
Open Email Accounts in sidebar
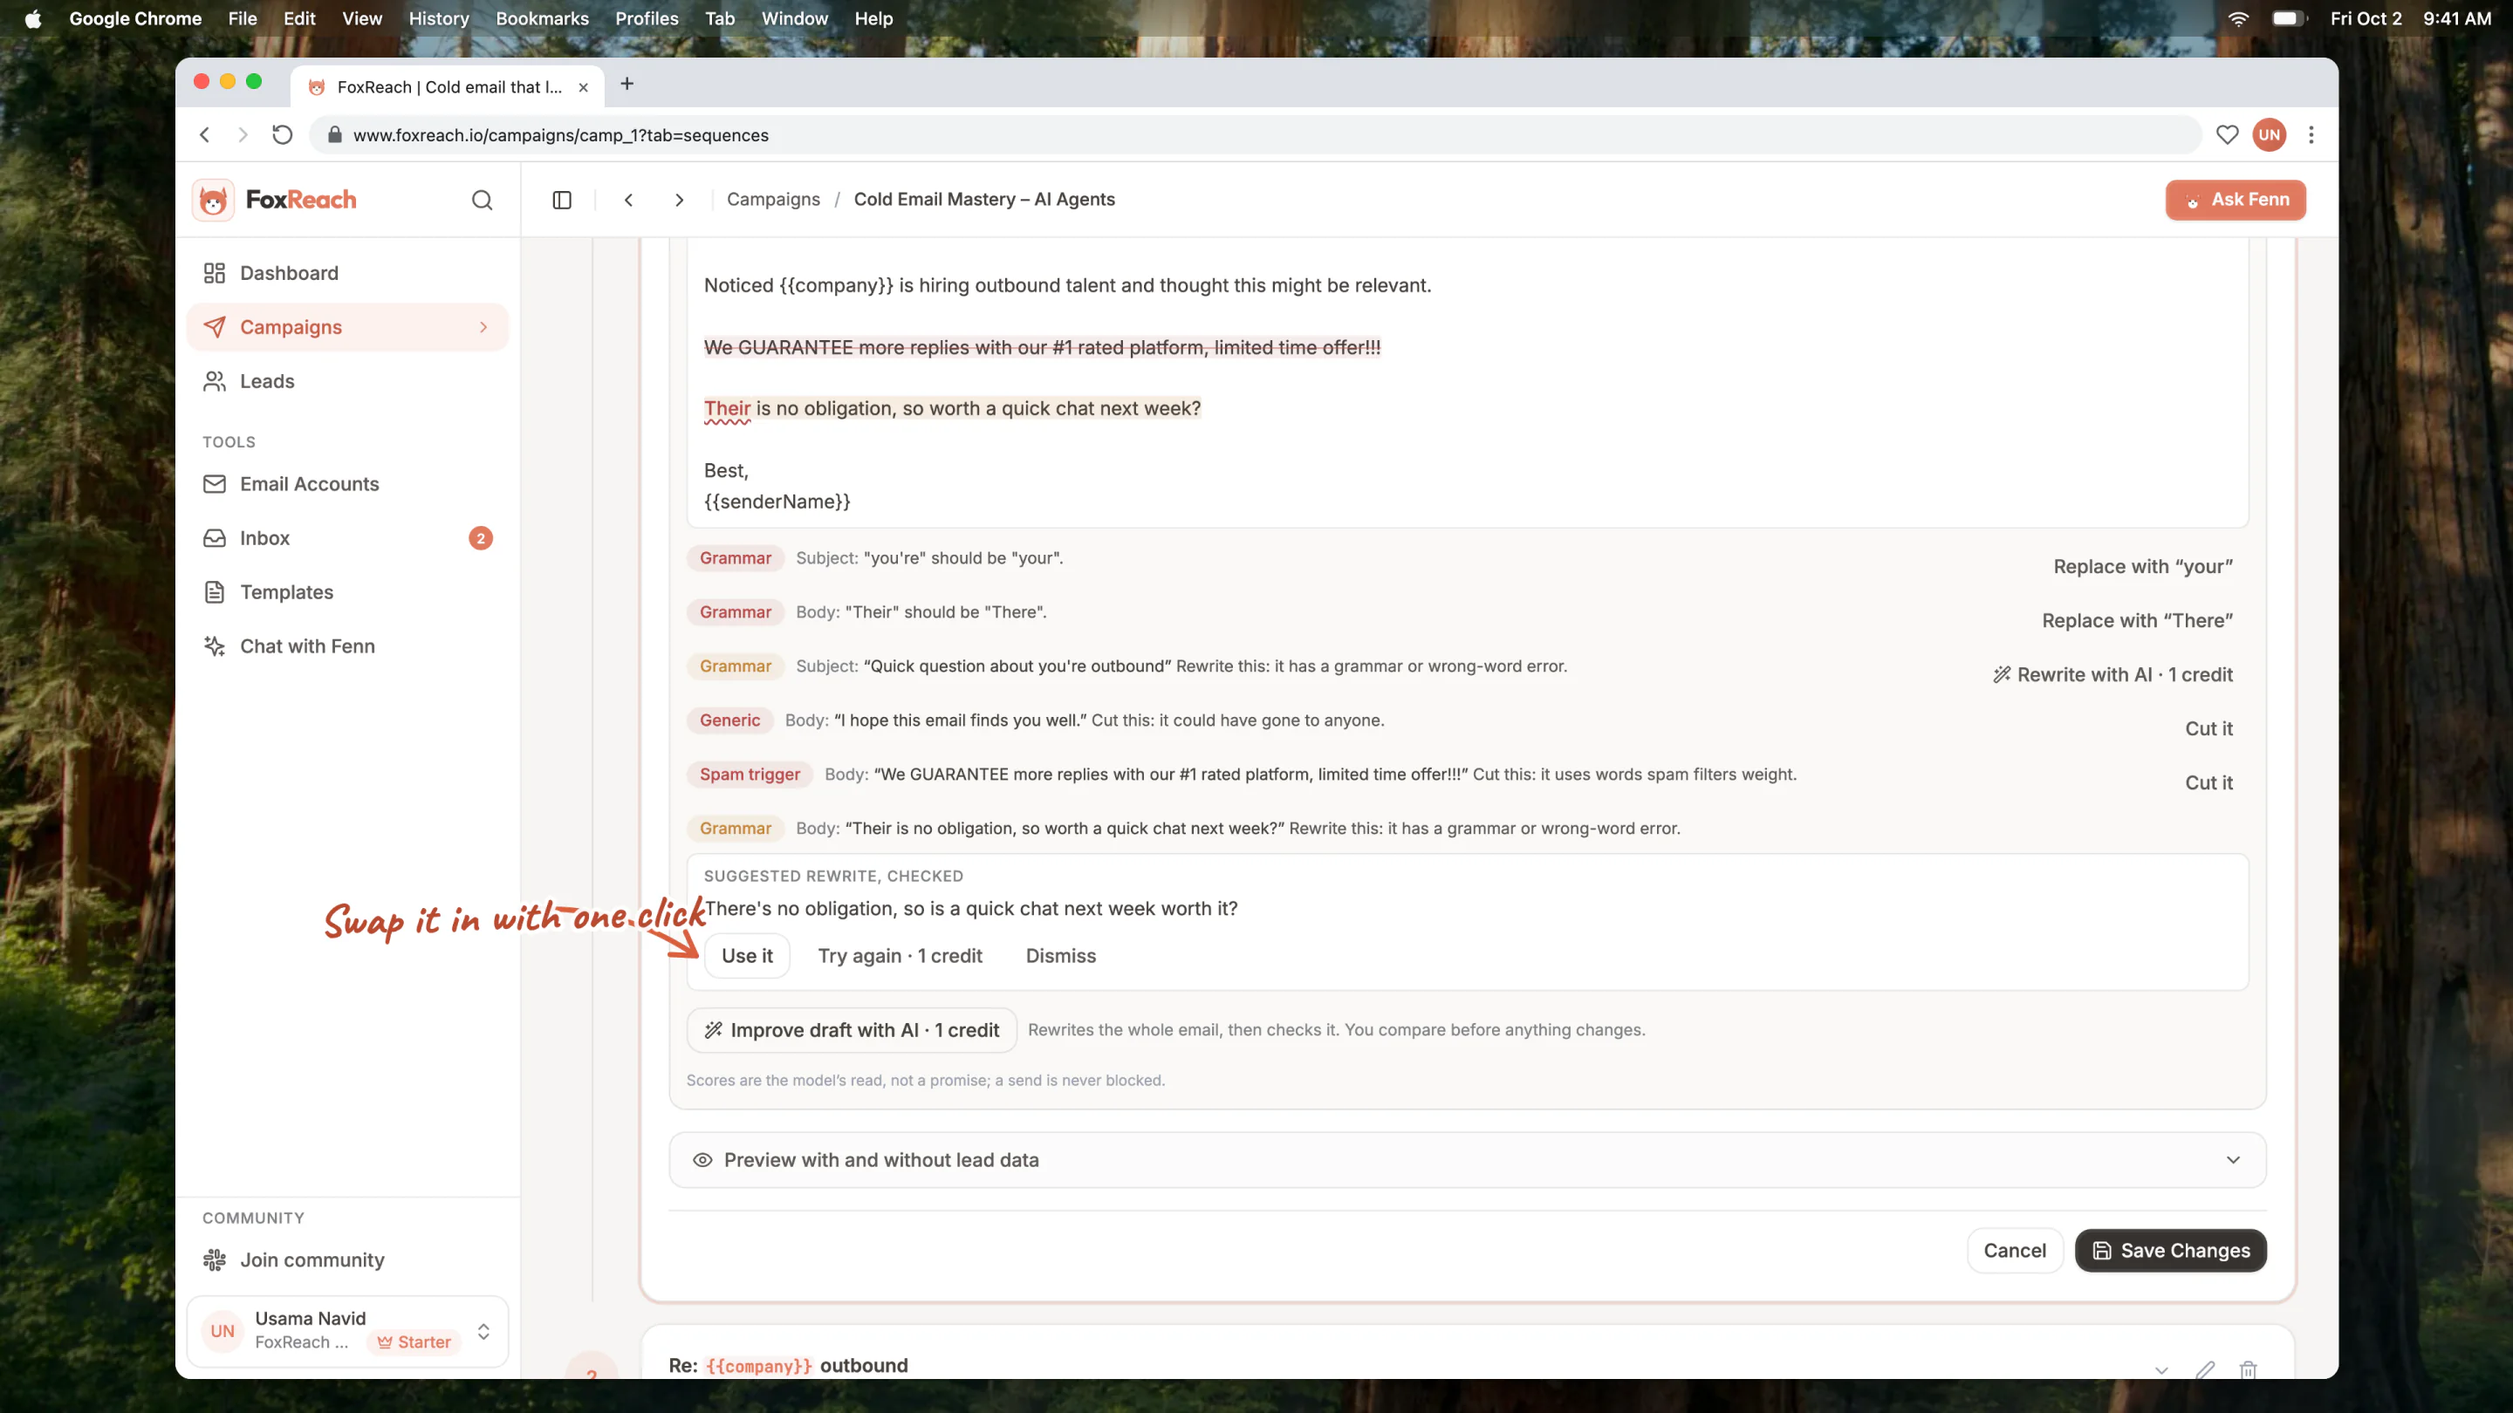pyautogui.click(x=347, y=484)
